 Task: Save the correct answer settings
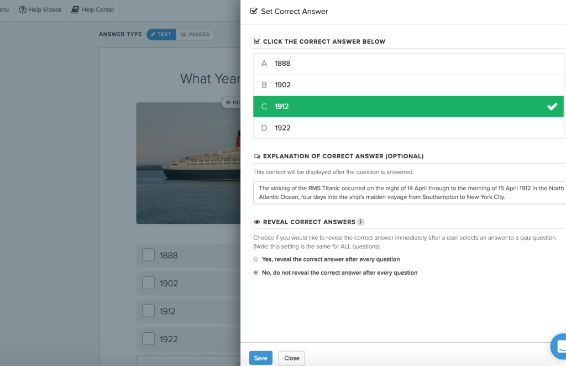coord(261,358)
